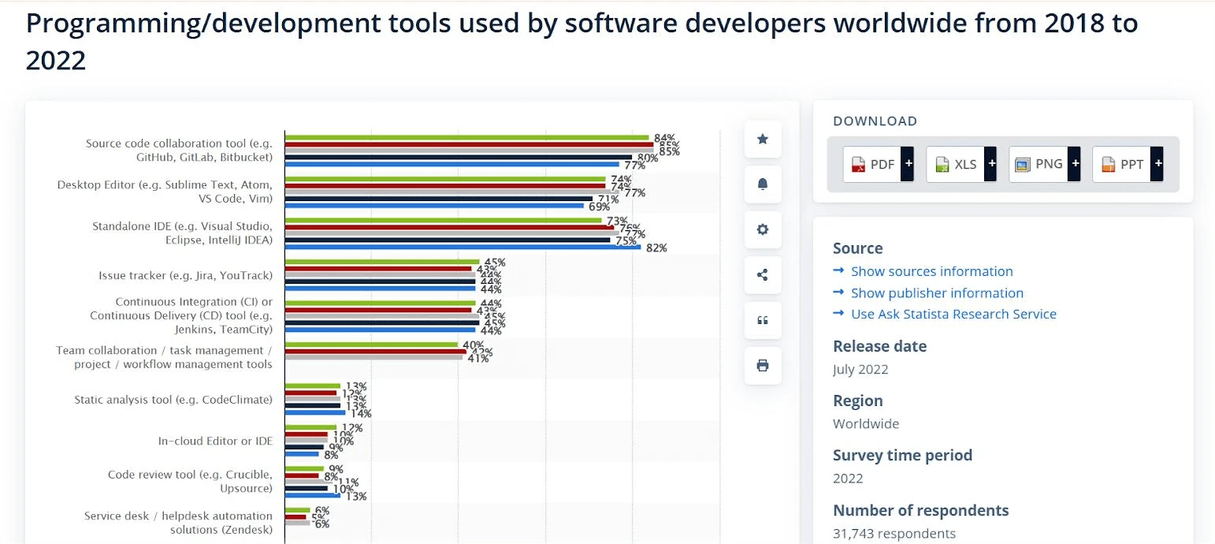Expand additional PPT download options
The width and height of the screenshot is (1215, 544).
[1158, 164]
